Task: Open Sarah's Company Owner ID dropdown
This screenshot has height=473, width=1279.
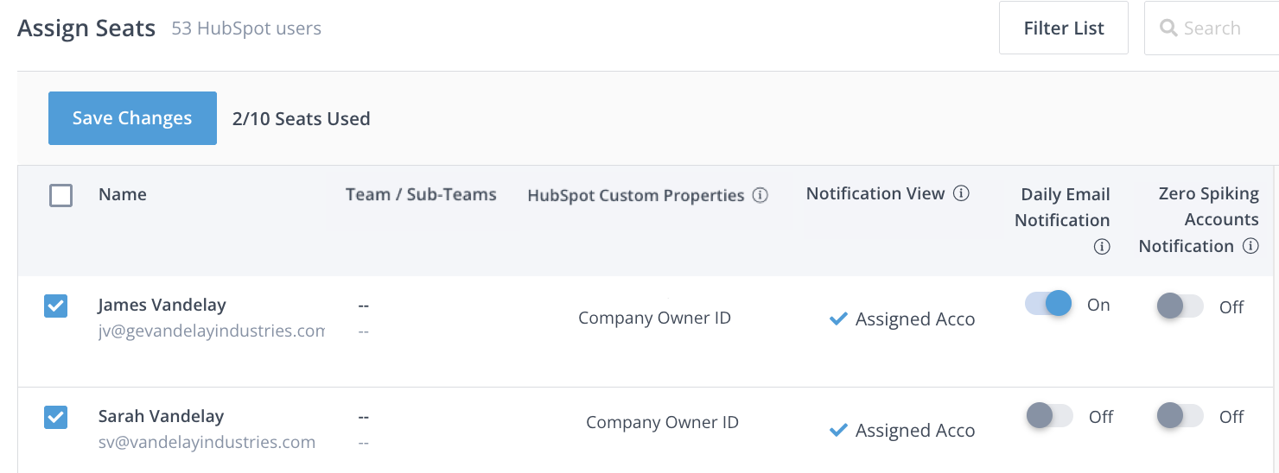Action: pyautogui.click(x=662, y=423)
